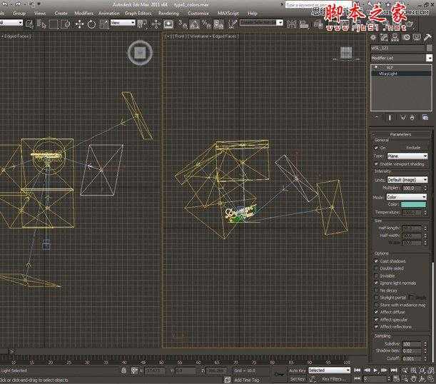
Task: Open the selection filter dropdown in toolbar
Action: 11,23
